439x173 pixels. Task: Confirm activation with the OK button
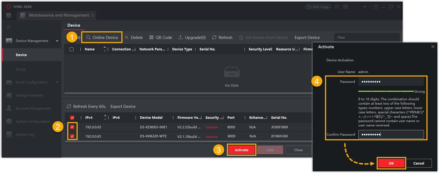coord(391,163)
